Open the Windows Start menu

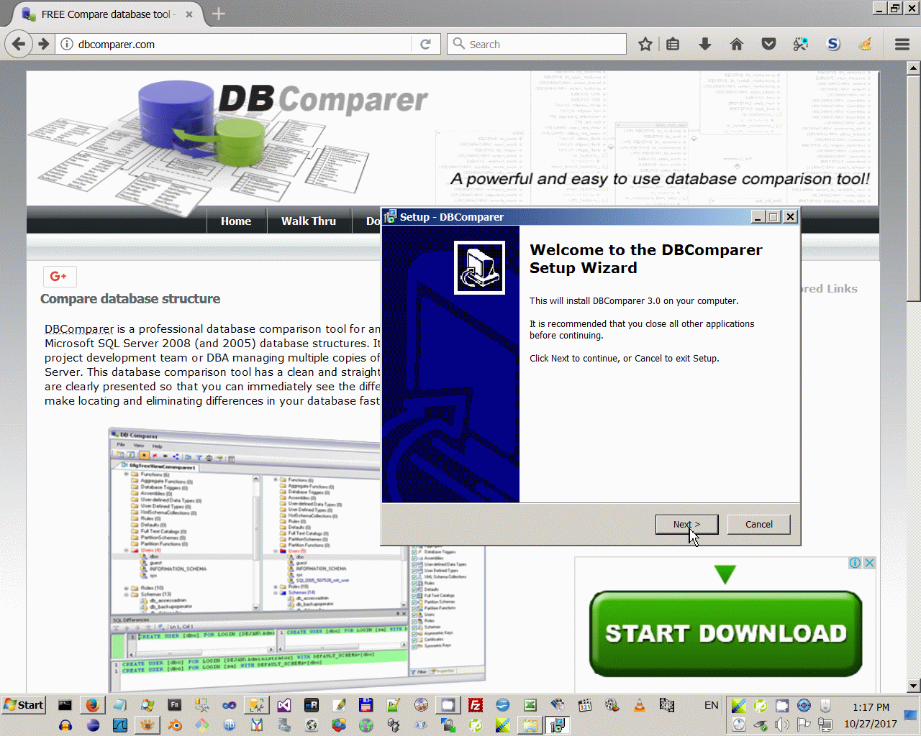tap(24, 704)
